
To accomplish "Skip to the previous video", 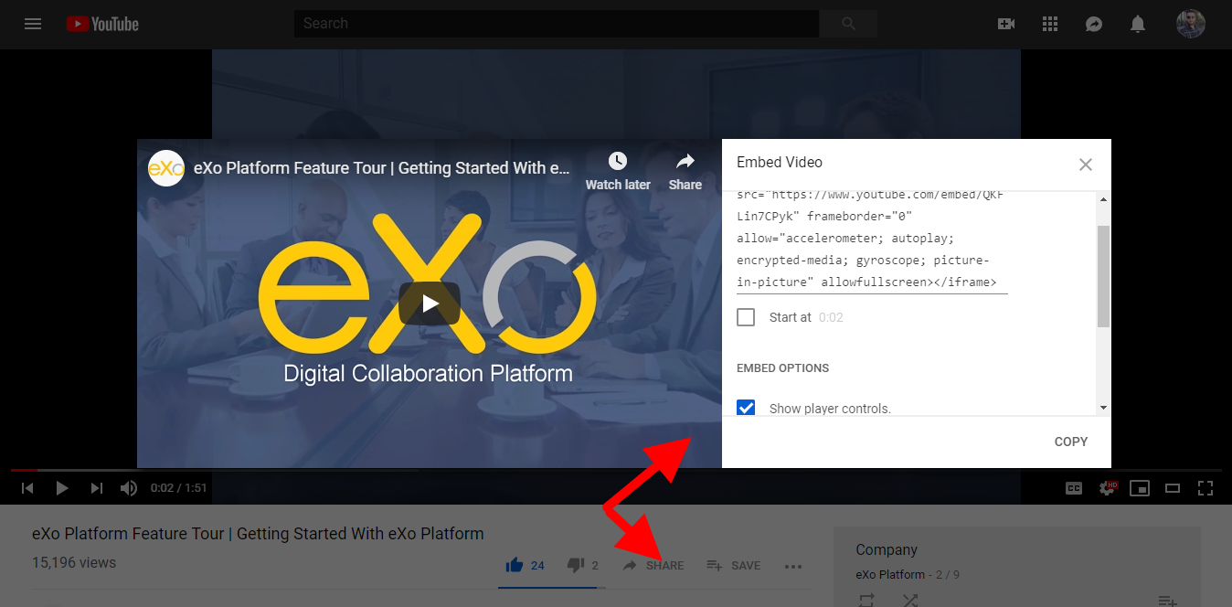I will click(27, 488).
